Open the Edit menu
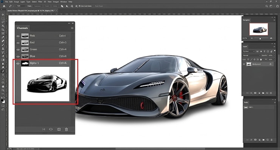280x150 pixels. tap(11, 2)
